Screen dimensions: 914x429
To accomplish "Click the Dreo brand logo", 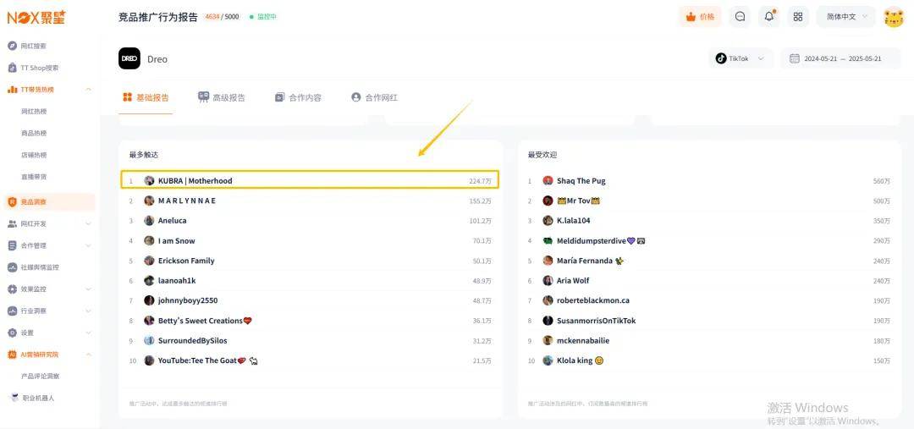I will click(x=129, y=58).
